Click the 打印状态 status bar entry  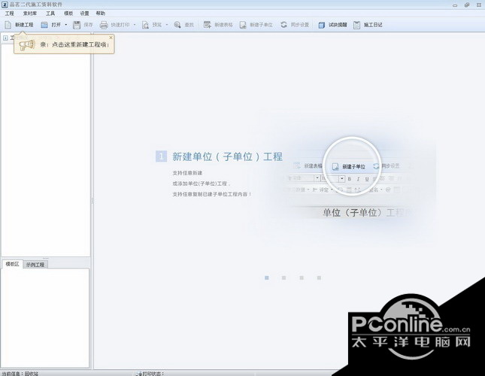[150, 374]
